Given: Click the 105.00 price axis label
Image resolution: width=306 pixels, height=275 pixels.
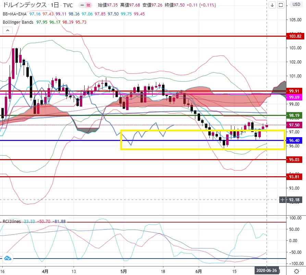Looking at the screenshot, I should (295, 20).
